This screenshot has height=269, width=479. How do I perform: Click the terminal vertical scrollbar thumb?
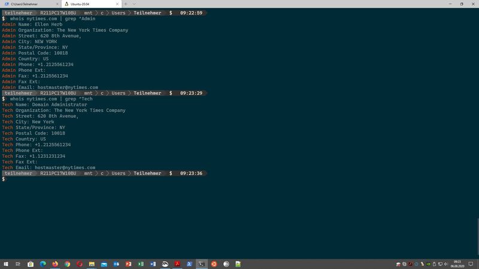478,237
